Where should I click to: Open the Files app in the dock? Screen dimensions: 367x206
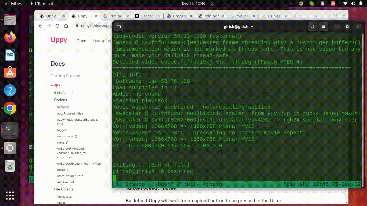tap(10, 20)
